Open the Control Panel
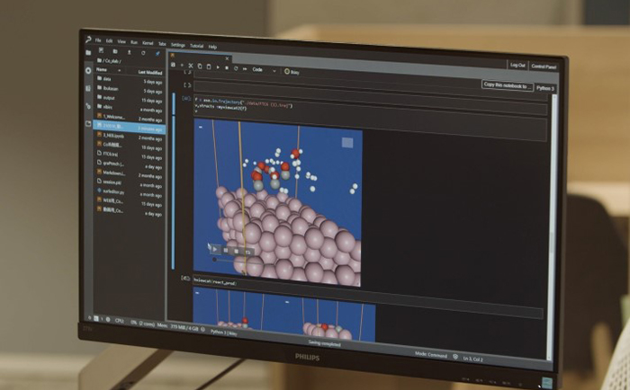This screenshot has width=630, height=390. (544, 66)
